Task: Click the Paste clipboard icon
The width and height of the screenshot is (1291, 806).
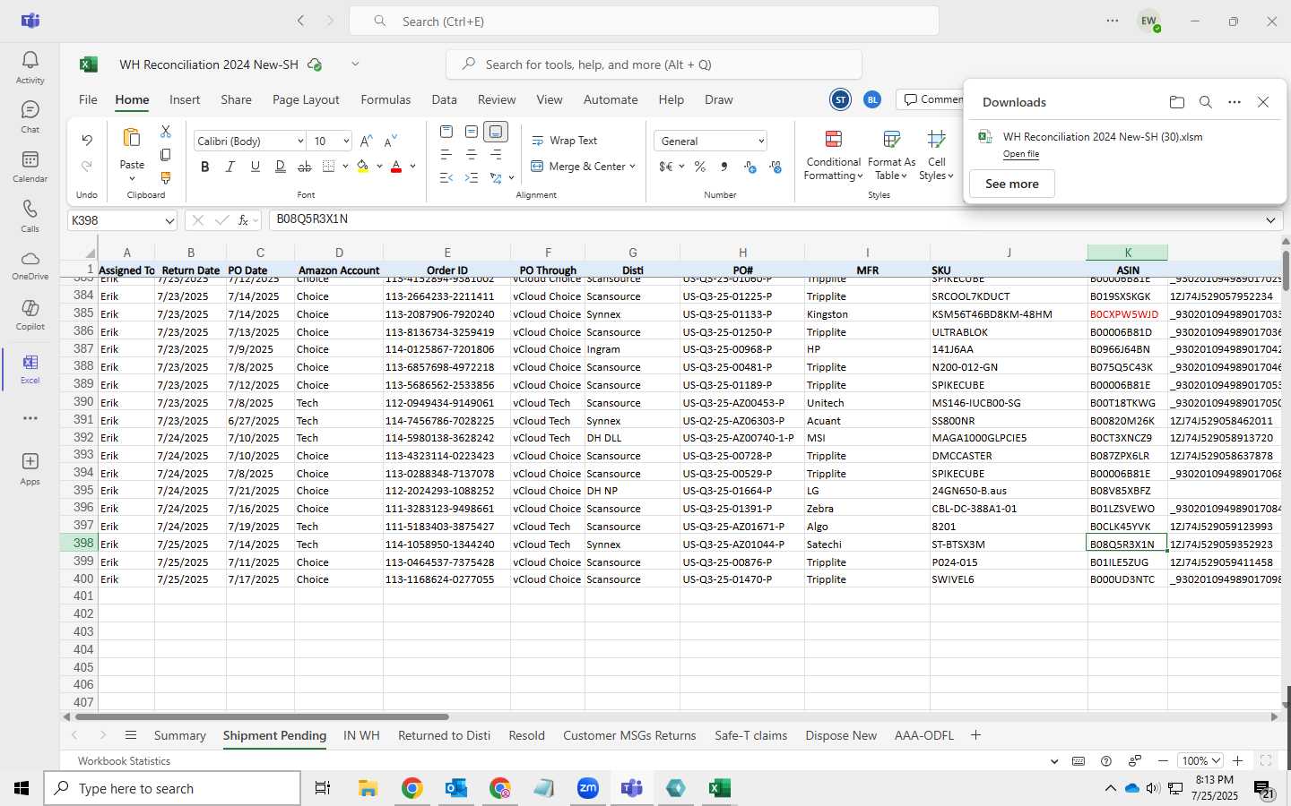Action: 132,138
